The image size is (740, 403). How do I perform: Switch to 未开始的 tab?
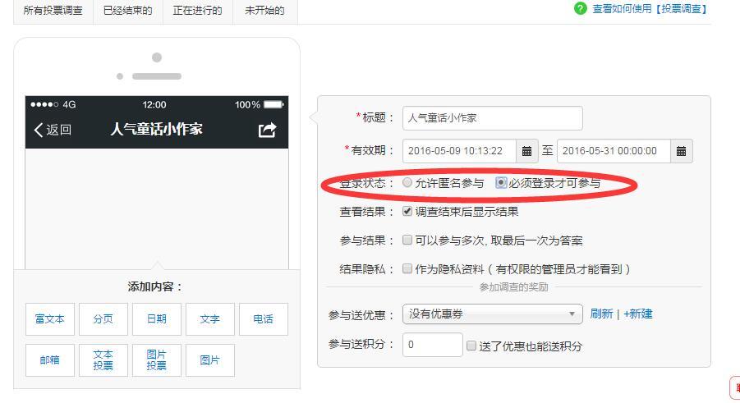pyautogui.click(x=264, y=11)
